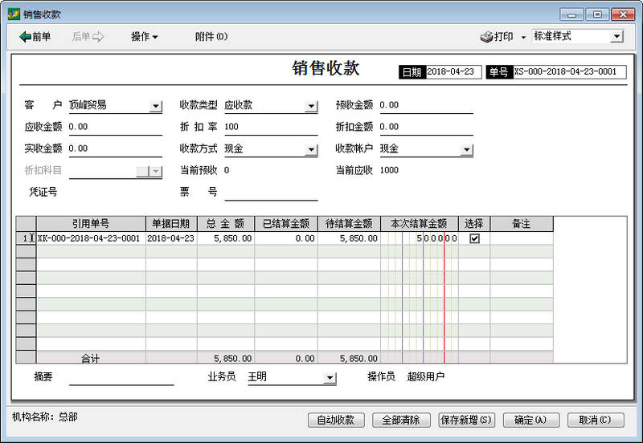Click the 总金额 column header

226,224
